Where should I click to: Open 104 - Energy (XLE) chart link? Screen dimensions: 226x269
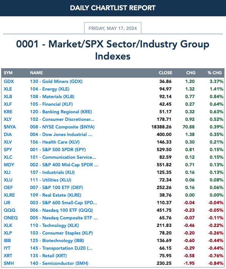(50, 89)
